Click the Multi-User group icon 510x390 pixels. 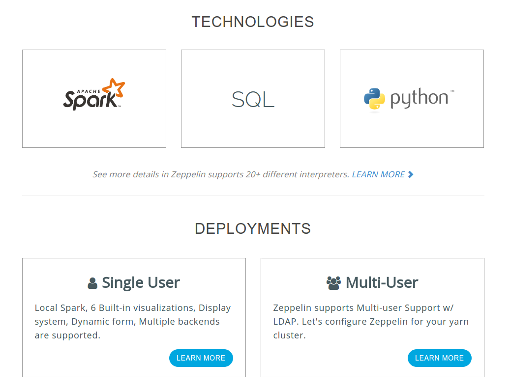click(x=333, y=283)
